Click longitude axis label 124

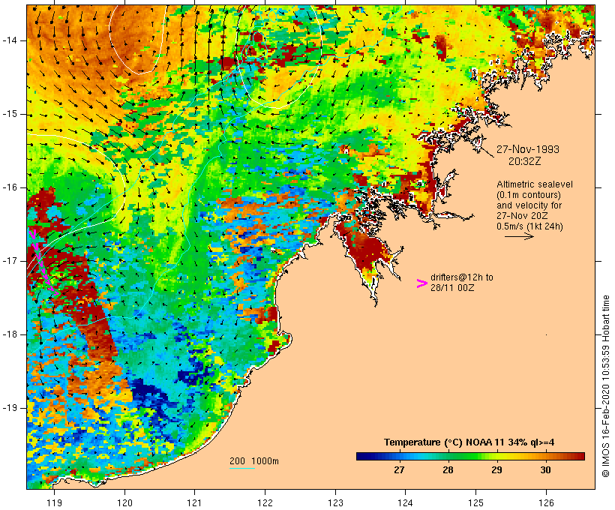(x=405, y=502)
